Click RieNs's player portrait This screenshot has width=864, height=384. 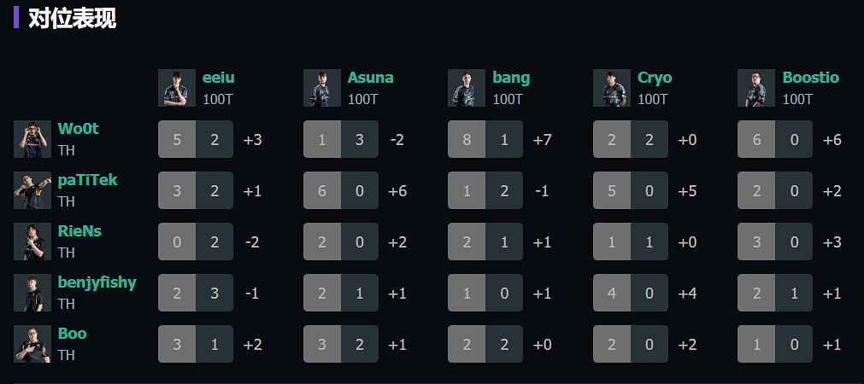pos(32,241)
